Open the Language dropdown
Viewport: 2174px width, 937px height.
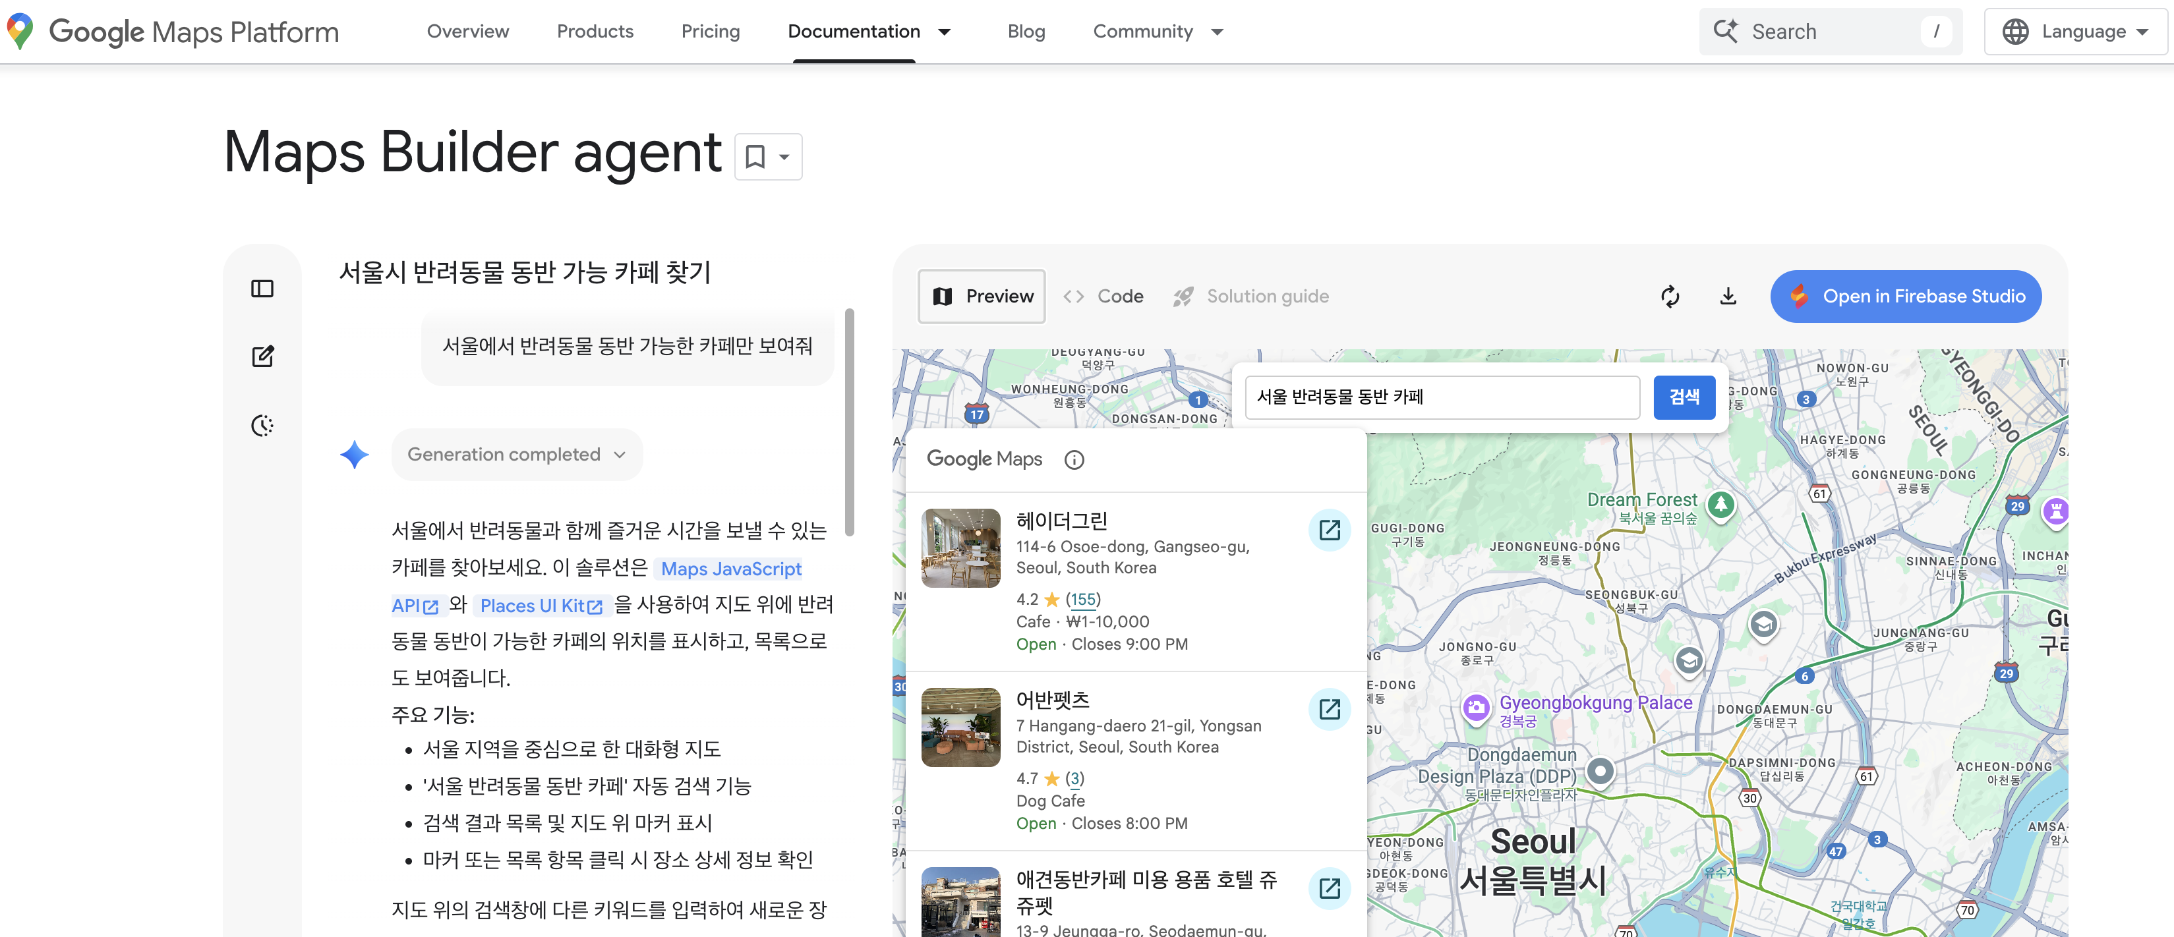(x=2074, y=32)
